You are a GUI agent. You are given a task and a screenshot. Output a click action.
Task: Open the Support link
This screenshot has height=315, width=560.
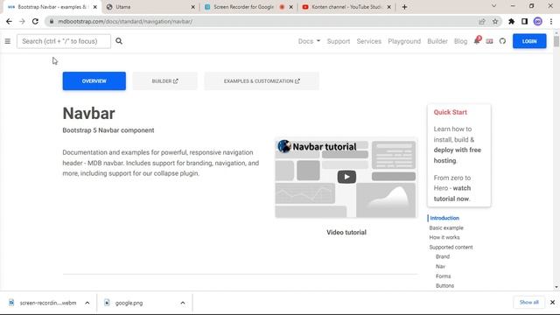[339, 41]
